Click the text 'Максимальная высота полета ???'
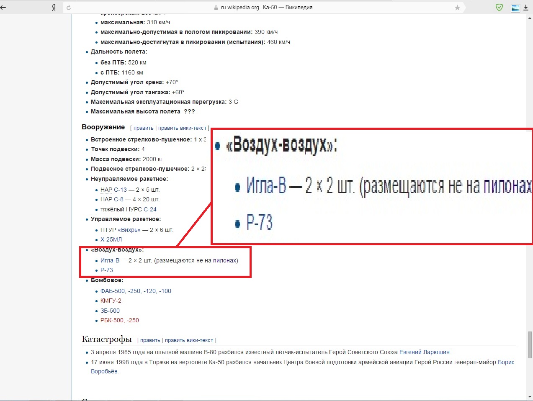Screen dimensions: 533x401 (143, 111)
